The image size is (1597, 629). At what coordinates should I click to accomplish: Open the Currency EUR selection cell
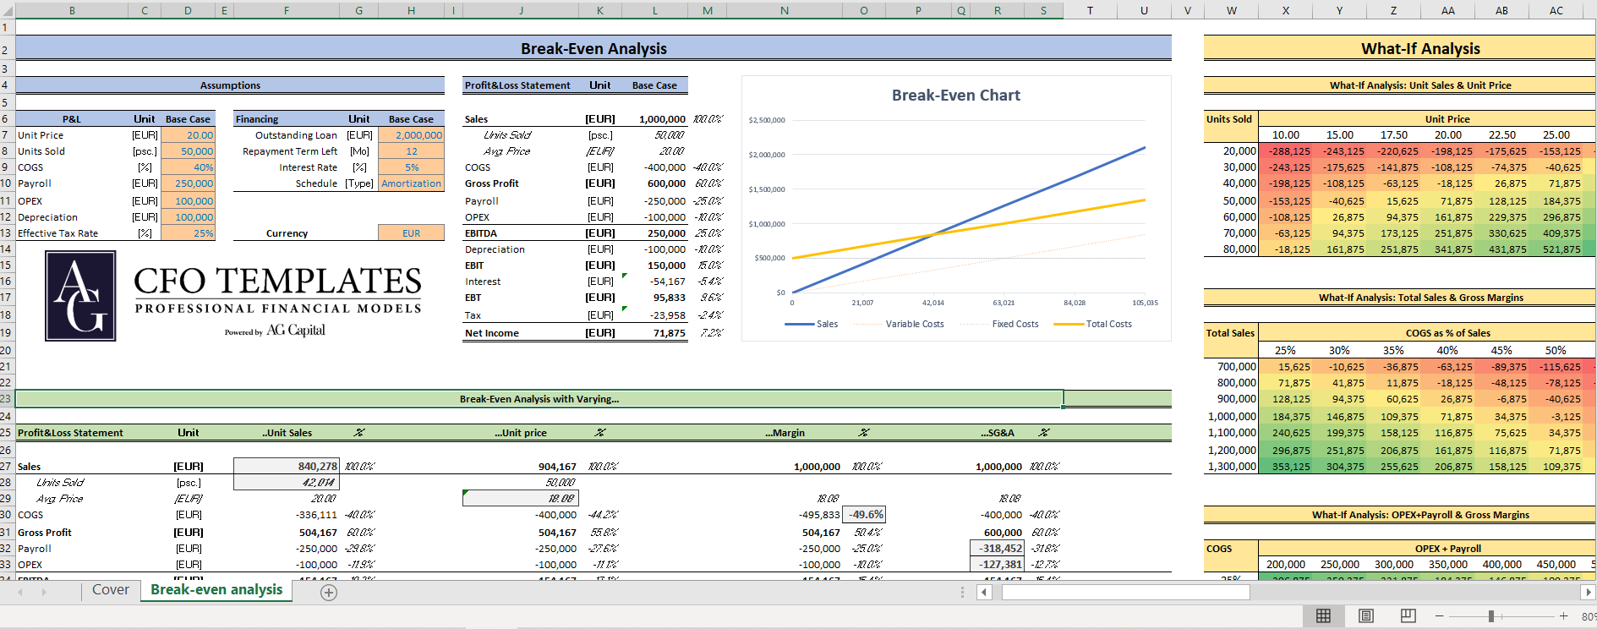pos(411,233)
